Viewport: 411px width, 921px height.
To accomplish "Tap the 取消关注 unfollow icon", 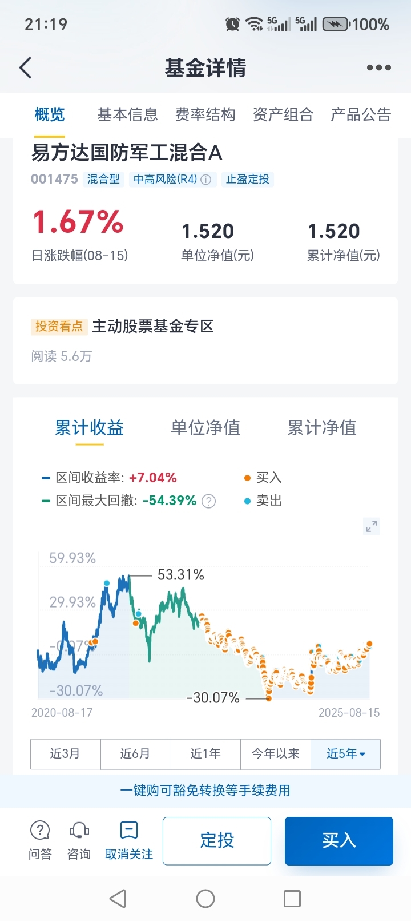I will [129, 840].
